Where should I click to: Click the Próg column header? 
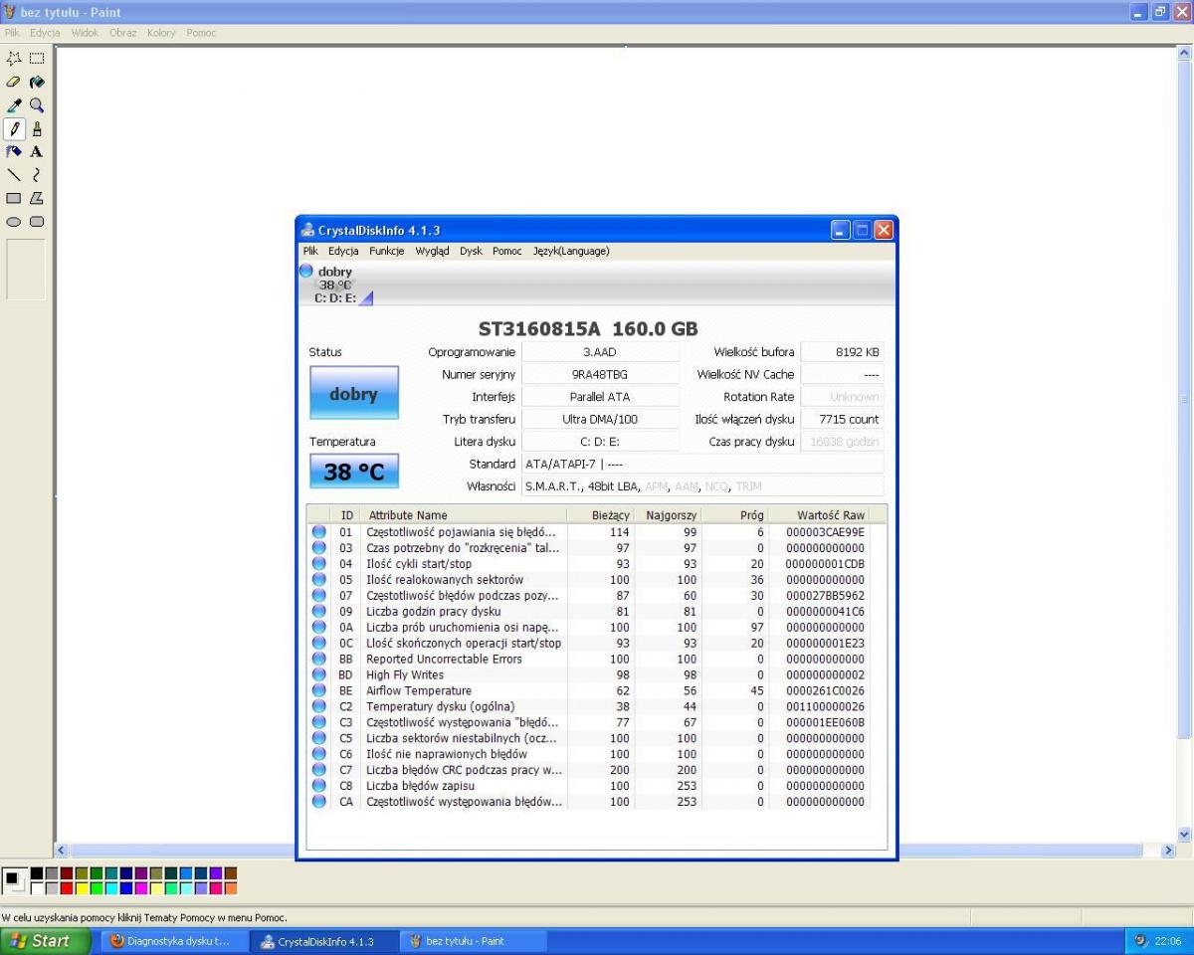(736, 515)
